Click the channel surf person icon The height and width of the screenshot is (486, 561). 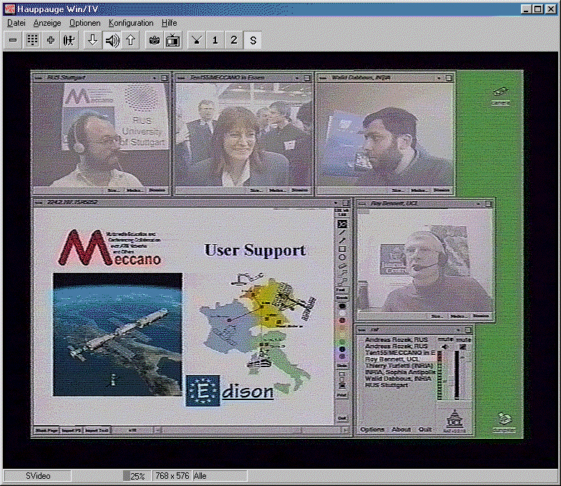[69, 40]
